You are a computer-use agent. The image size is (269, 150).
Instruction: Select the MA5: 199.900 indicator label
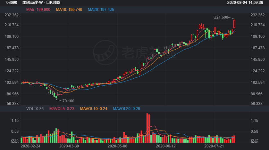(x=38, y=10)
